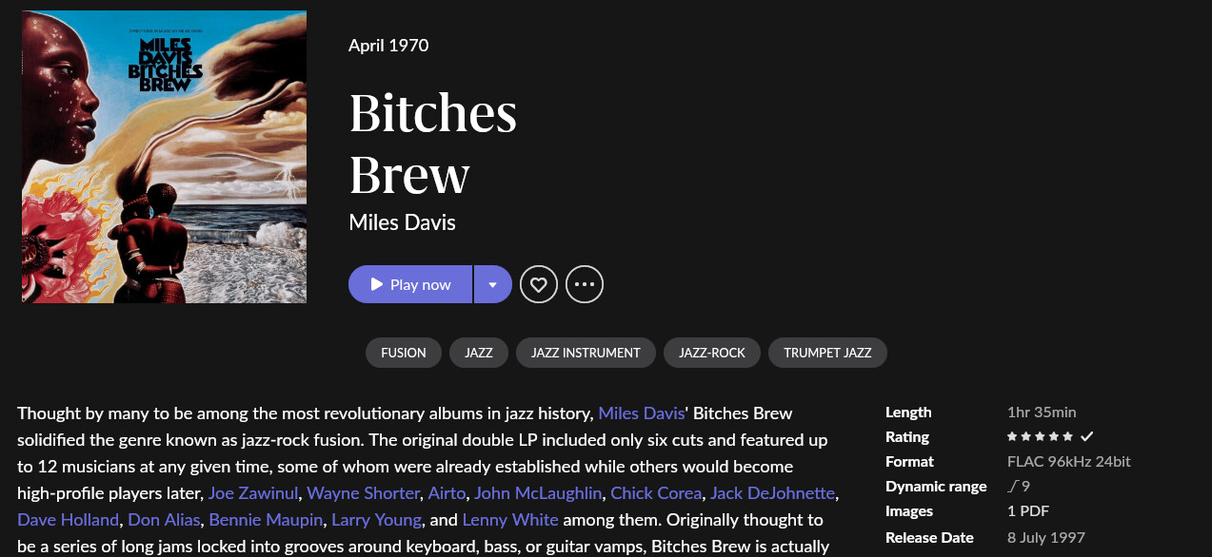The height and width of the screenshot is (557, 1212).
Task: View Joe Zawinul's artist page
Action: 252,492
